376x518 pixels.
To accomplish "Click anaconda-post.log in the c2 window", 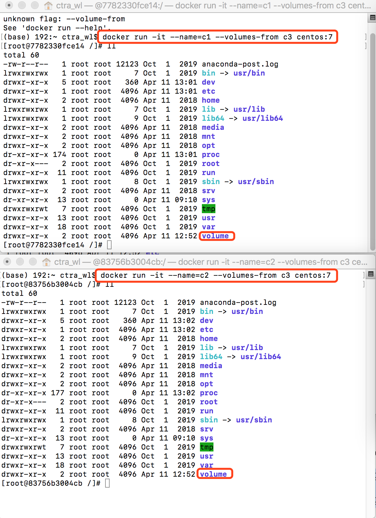I will pyautogui.click(x=238, y=303).
